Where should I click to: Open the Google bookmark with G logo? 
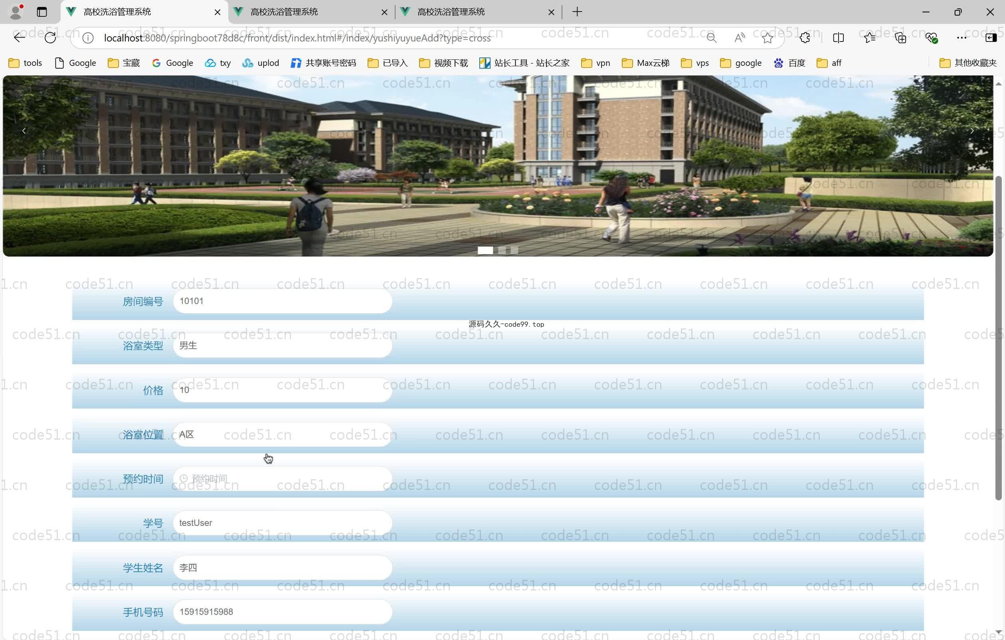(x=172, y=63)
